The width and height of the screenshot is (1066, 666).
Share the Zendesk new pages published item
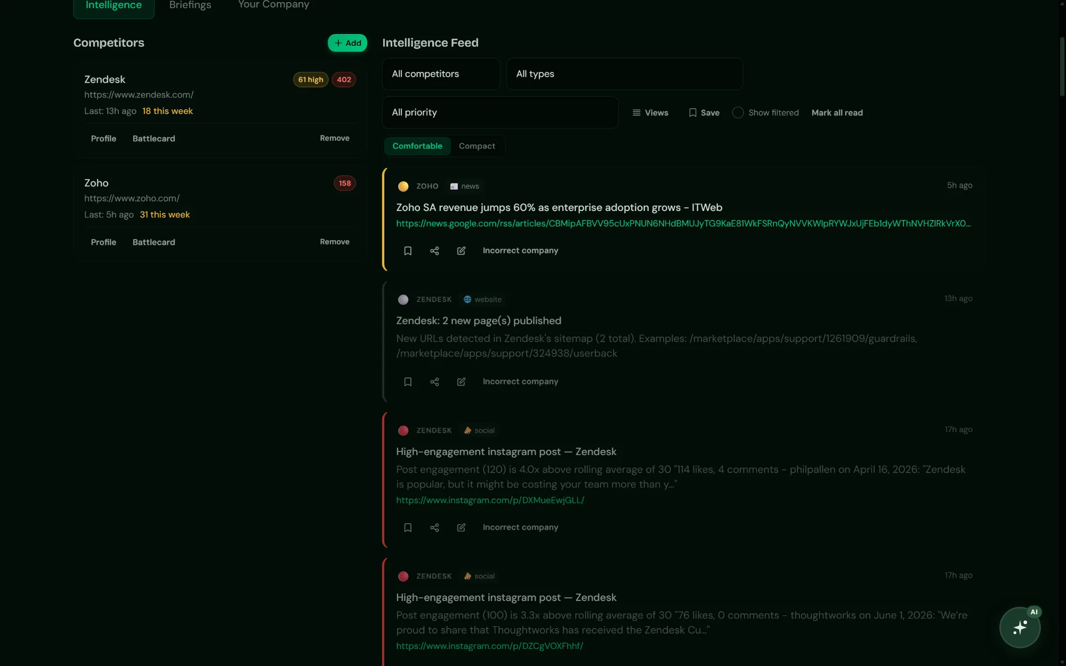tap(434, 381)
